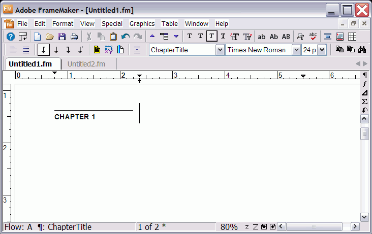This screenshot has height=234, width=372.
Task: Toggle italic with the boxed italic T
Action: pos(211,36)
